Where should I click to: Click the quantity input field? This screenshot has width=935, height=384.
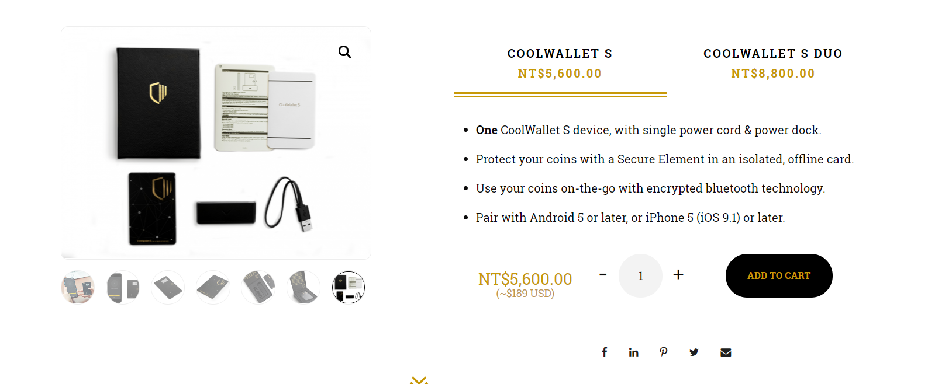tap(640, 275)
